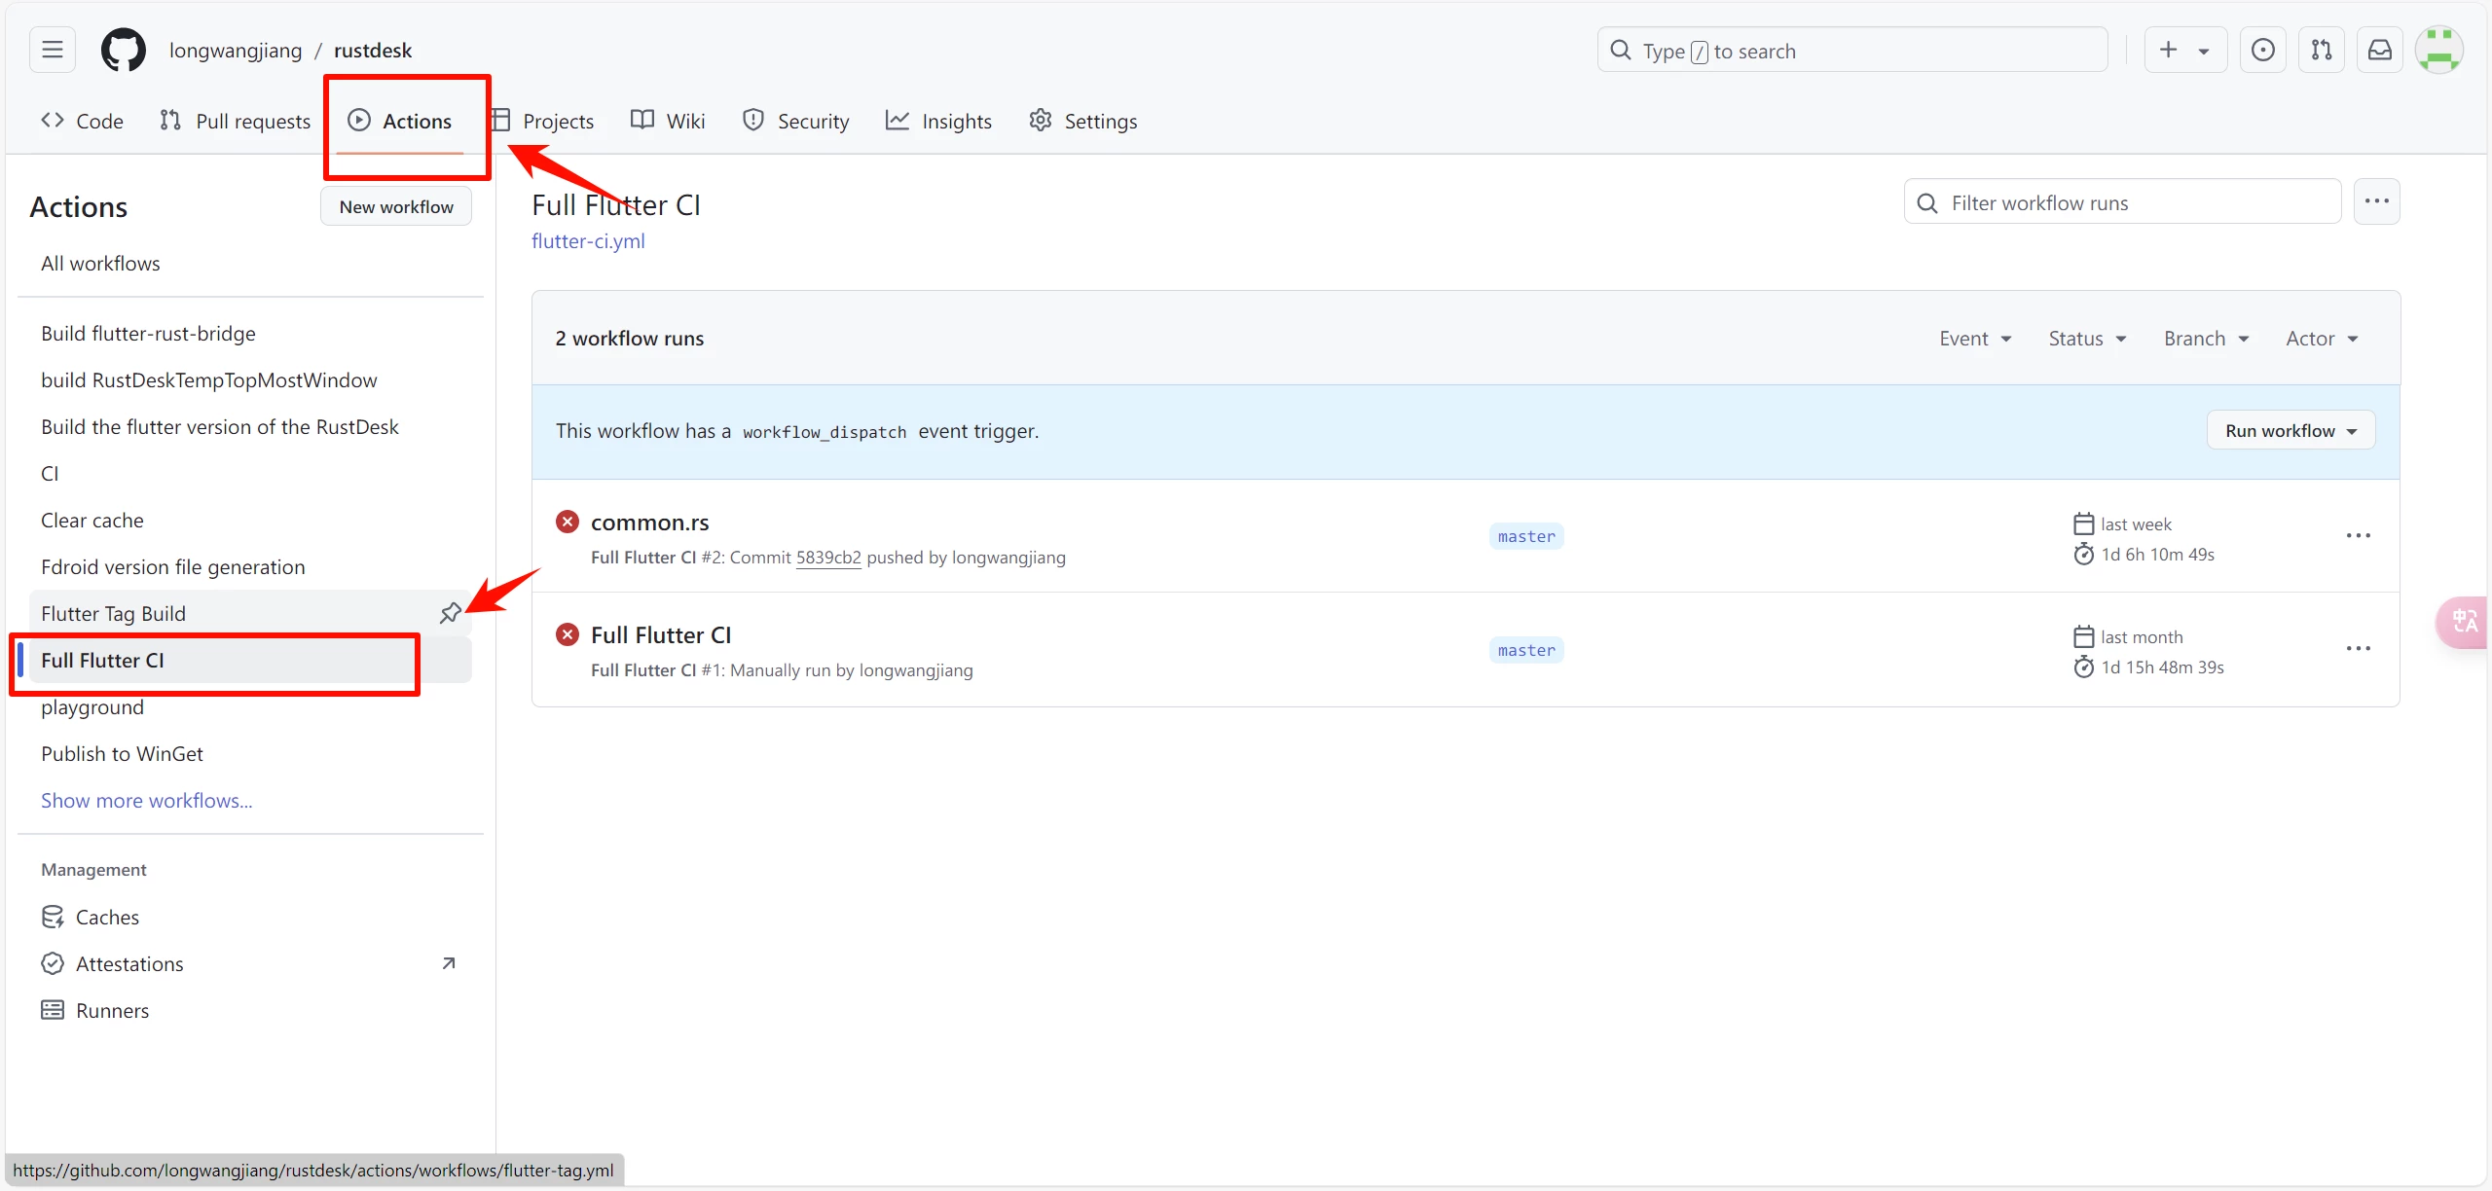Open the notifications inbox icon

2380,50
